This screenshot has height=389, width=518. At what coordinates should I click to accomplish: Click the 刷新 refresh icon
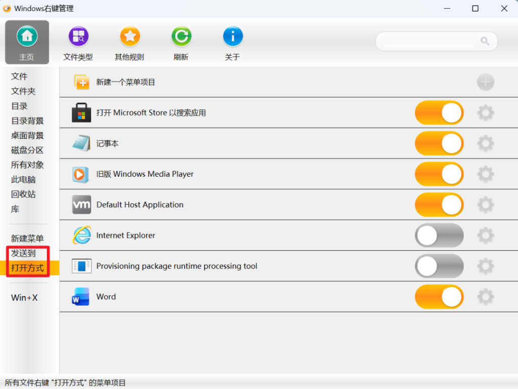pyautogui.click(x=182, y=36)
